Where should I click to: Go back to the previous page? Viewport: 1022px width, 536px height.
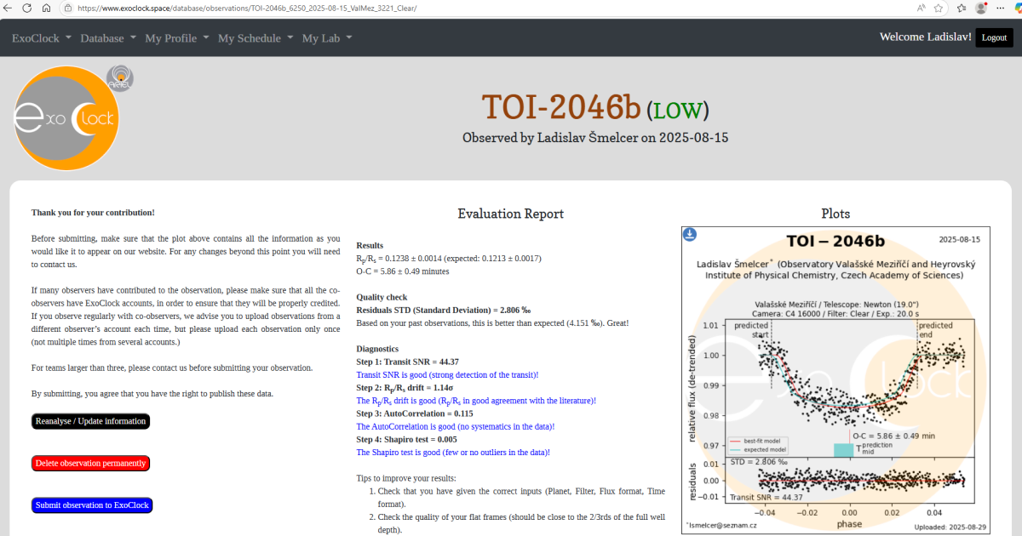pyautogui.click(x=9, y=8)
